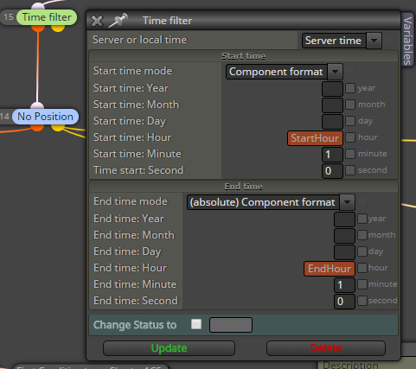The height and width of the screenshot is (369, 416).
Task: Click small checkbox beside Start time mode dropdown
Action: click(350, 71)
